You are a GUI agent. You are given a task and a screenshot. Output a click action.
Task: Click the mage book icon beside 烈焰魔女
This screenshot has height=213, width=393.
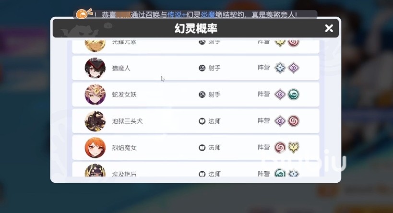(x=202, y=148)
